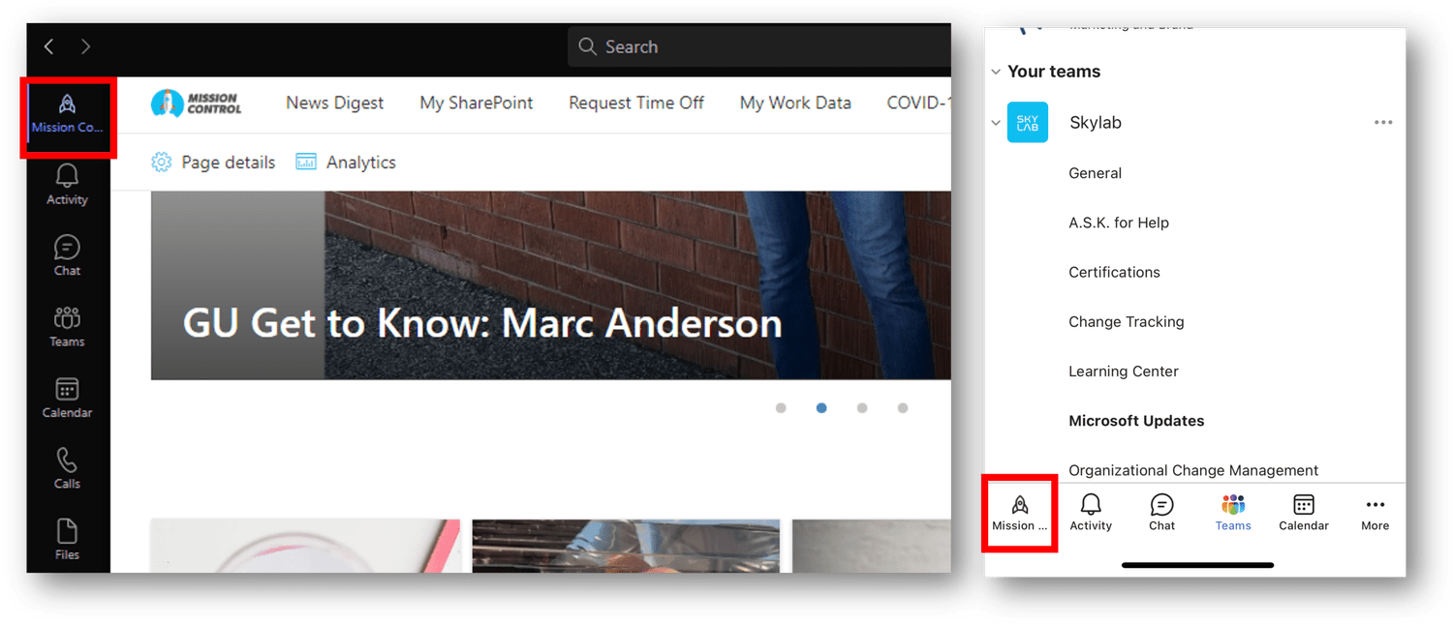Open the News Digest tab

[334, 103]
